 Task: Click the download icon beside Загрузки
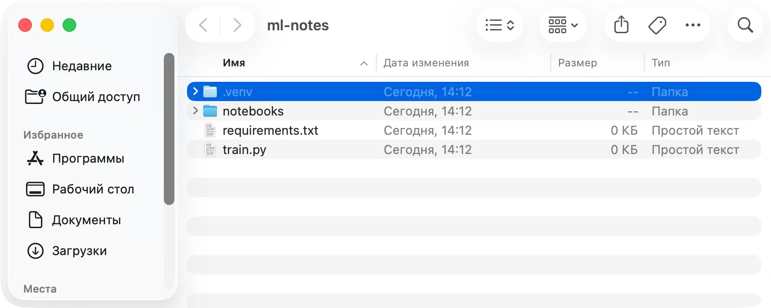[x=35, y=251]
